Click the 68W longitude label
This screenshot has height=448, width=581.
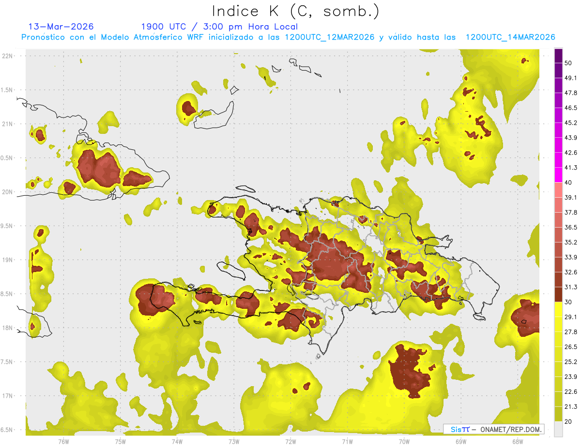pos(518,441)
